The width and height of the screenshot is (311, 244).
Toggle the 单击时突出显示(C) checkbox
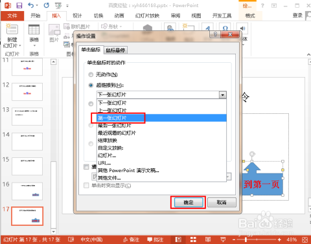pyautogui.click(x=86, y=185)
